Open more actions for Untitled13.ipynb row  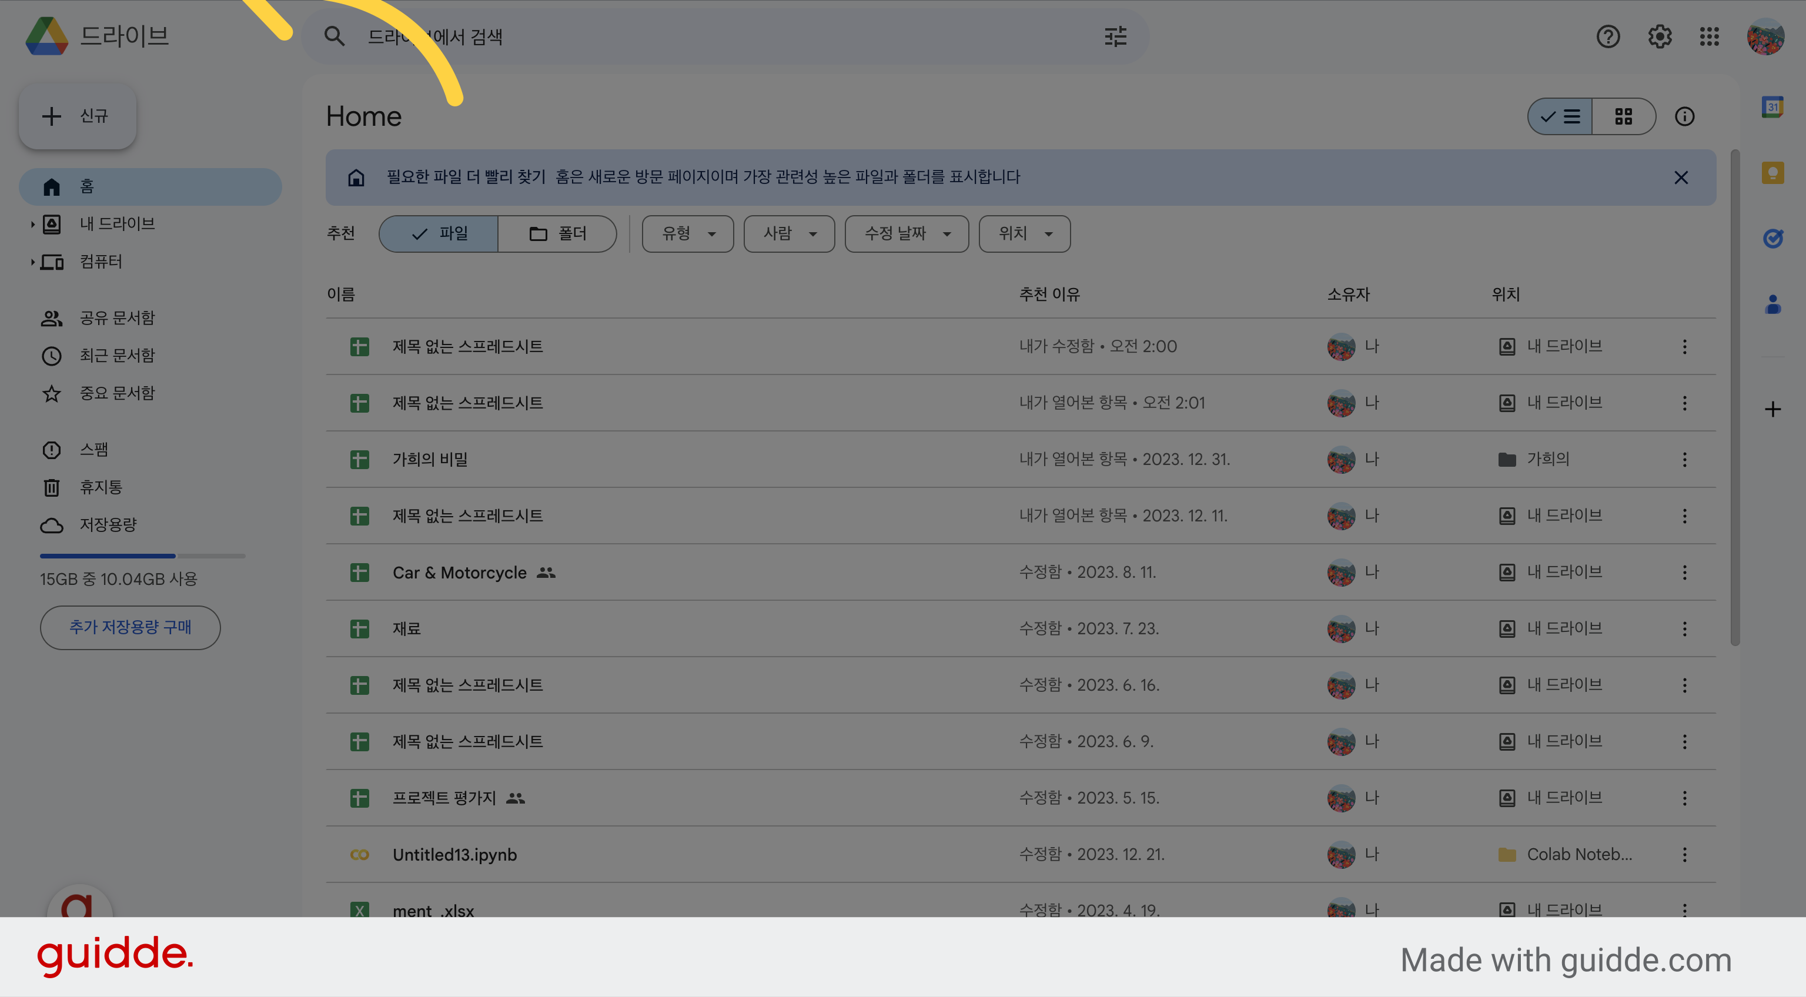pos(1685,854)
